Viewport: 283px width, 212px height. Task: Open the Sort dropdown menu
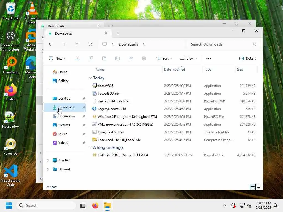(x=164, y=59)
